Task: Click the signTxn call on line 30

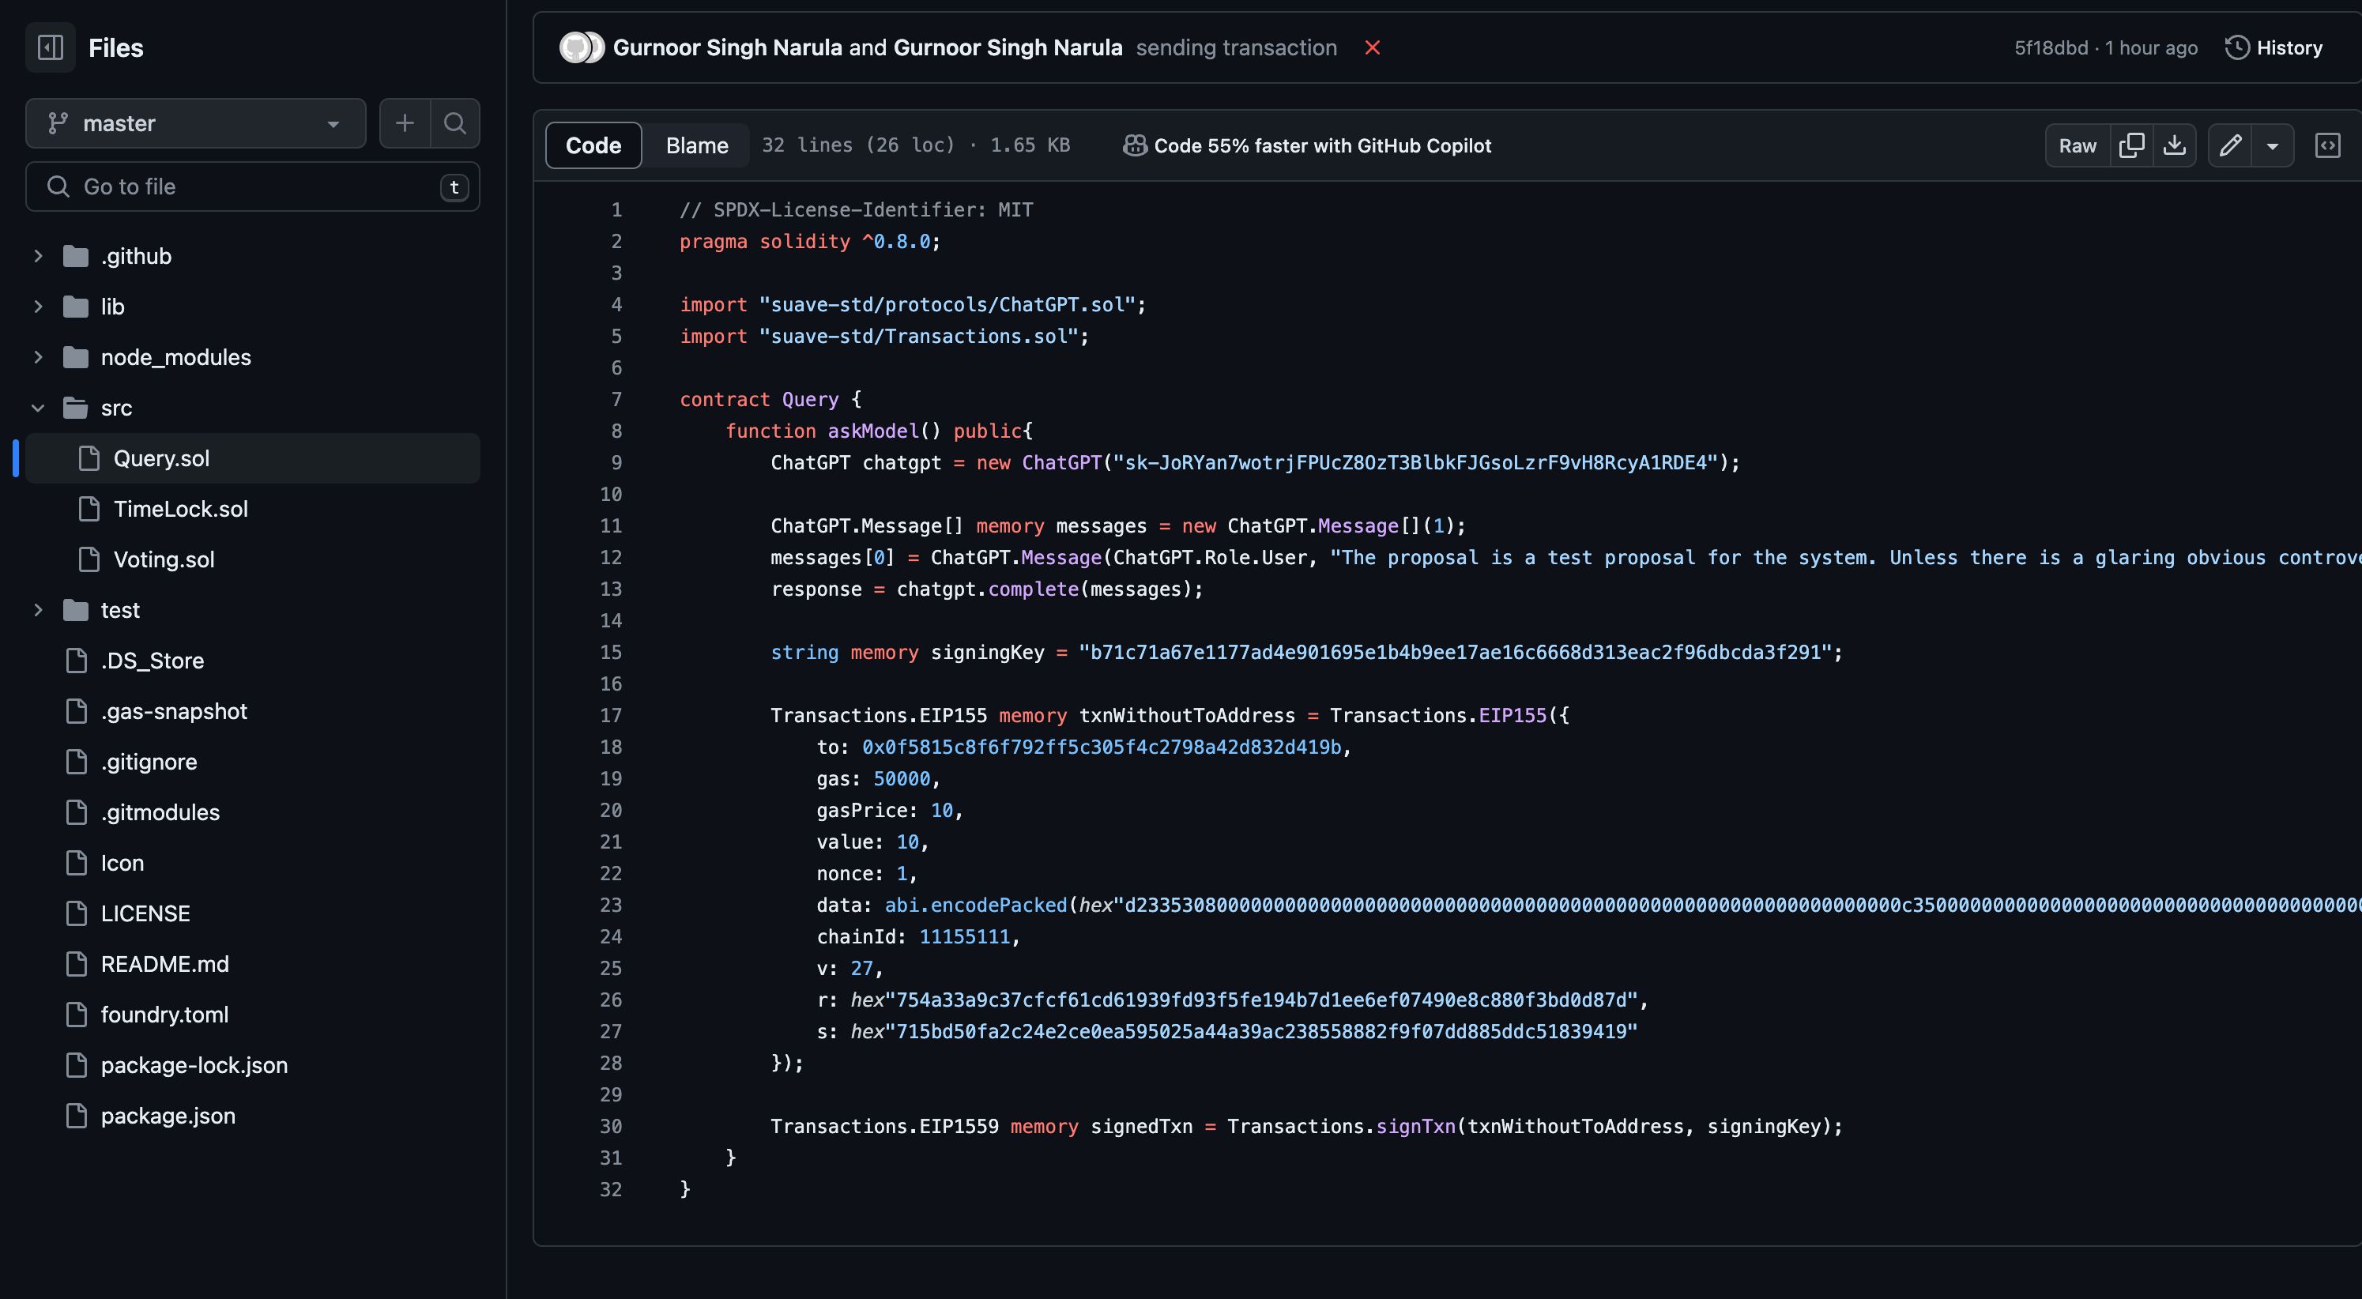Action: point(1415,1127)
